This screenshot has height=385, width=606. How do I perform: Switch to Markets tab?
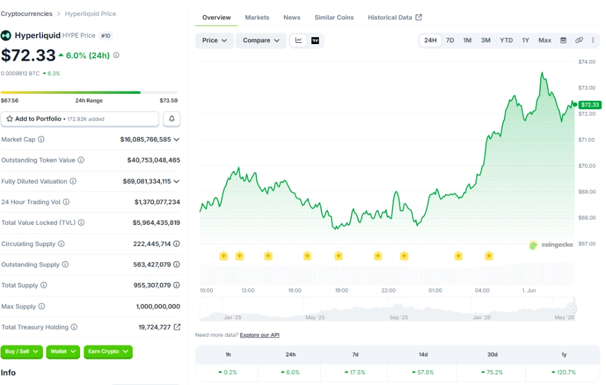pyautogui.click(x=257, y=17)
